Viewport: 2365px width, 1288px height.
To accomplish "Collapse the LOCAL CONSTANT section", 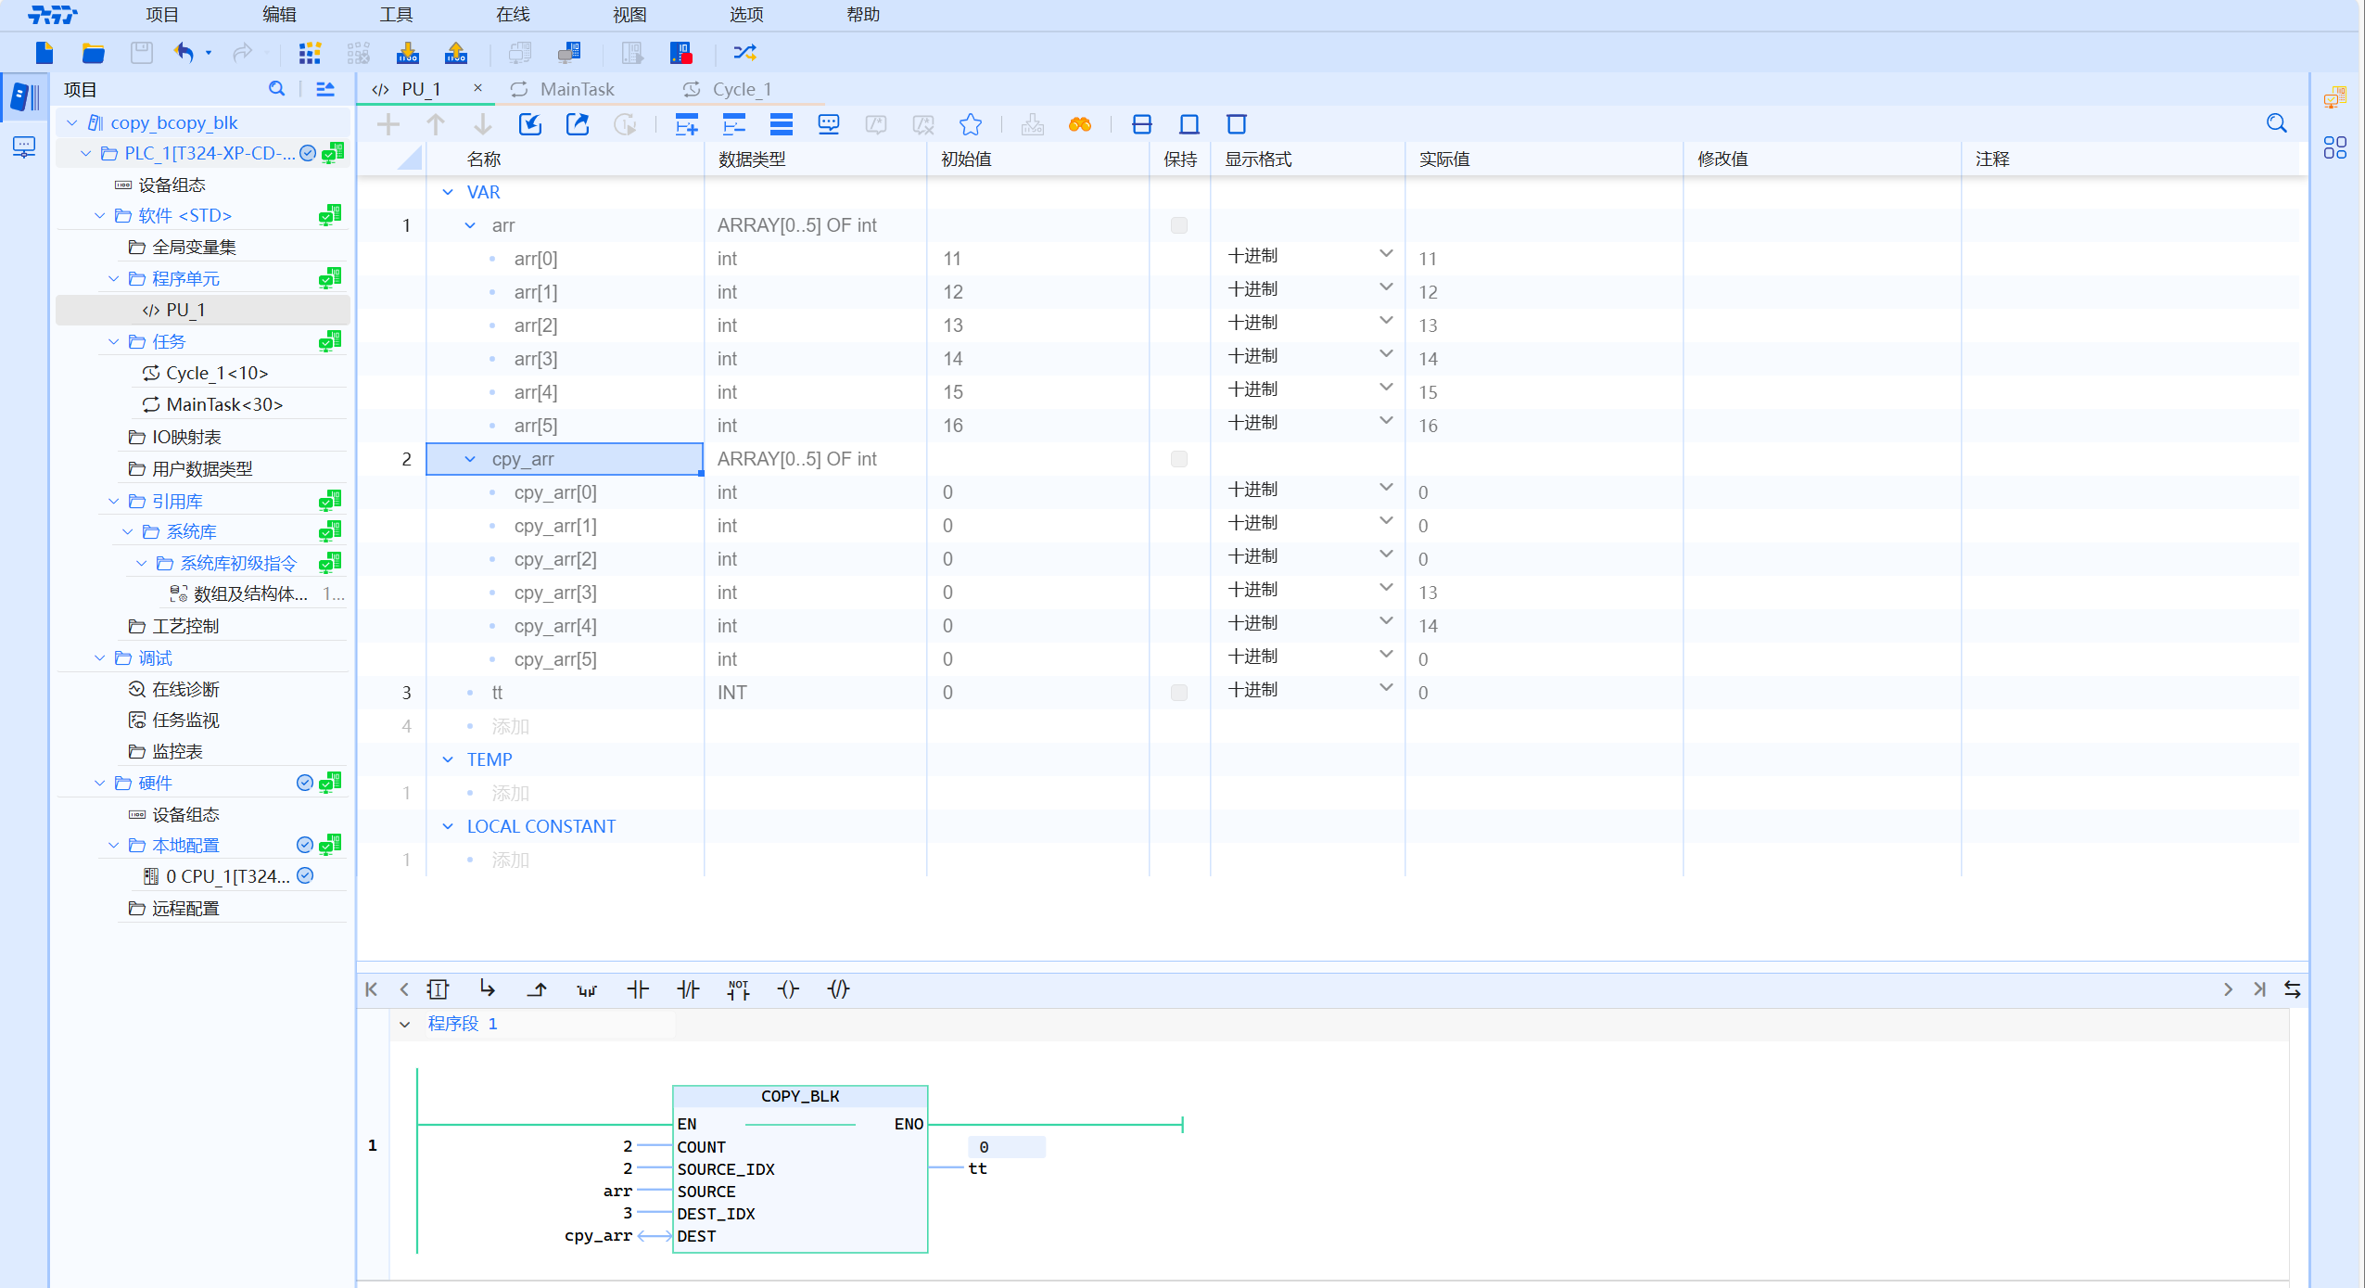I will (448, 826).
